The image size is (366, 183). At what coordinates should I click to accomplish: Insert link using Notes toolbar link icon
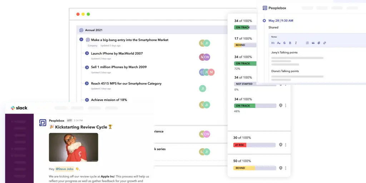[x=325, y=43]
